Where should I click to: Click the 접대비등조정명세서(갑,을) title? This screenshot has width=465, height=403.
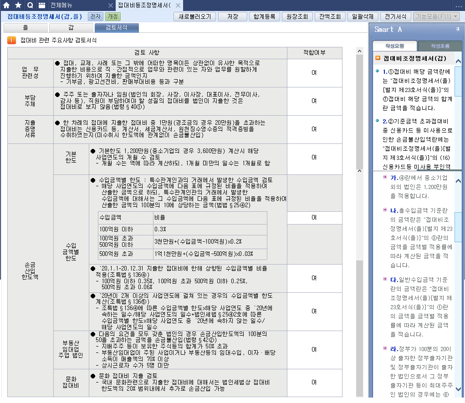[45, 16]
